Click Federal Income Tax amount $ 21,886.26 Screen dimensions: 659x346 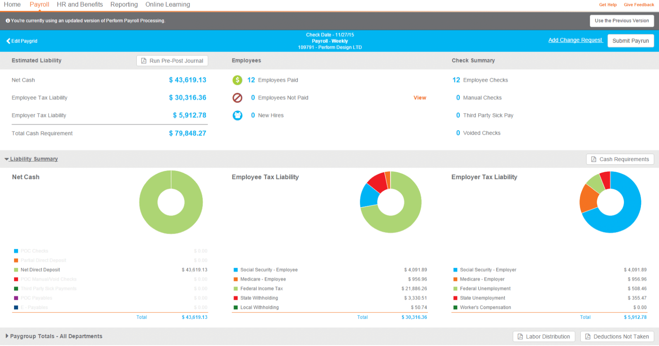pos(414,289)
